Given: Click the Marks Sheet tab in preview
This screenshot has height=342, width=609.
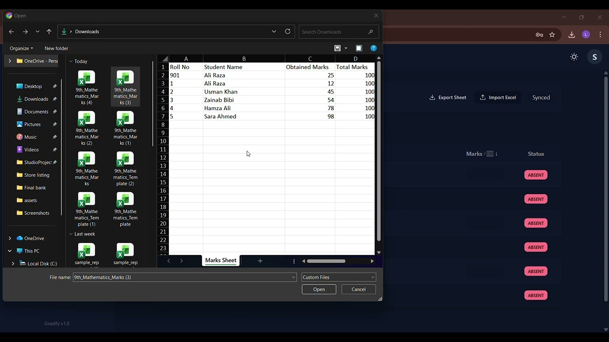Looking at the screenshot, I should [x=221, y=260].
